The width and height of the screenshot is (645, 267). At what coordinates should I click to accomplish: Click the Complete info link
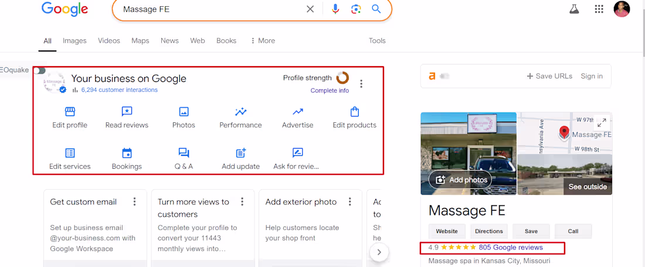330,91
